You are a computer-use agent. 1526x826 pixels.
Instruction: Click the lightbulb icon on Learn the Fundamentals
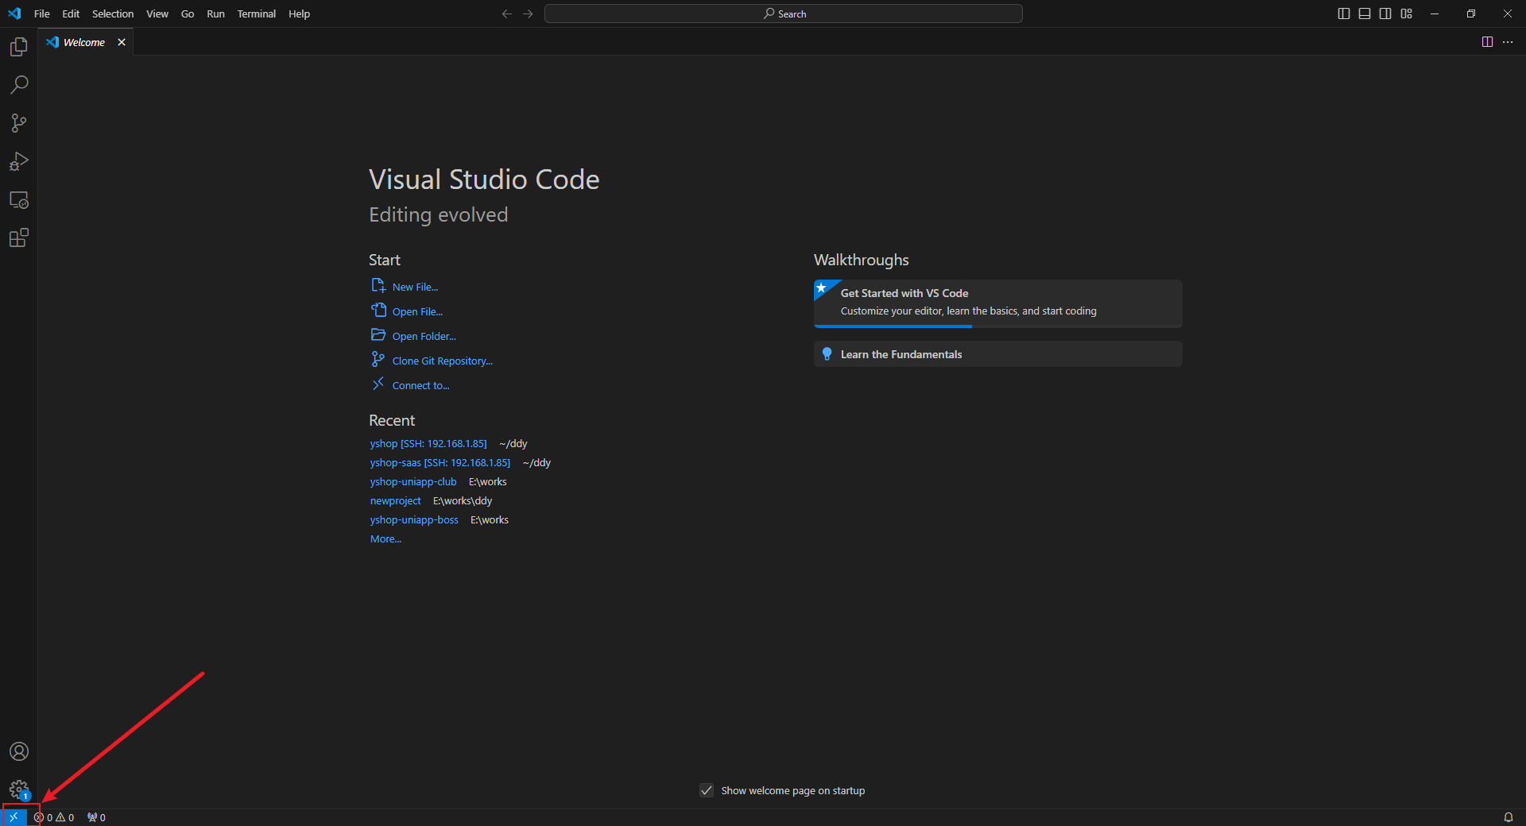tap(827, 354)
